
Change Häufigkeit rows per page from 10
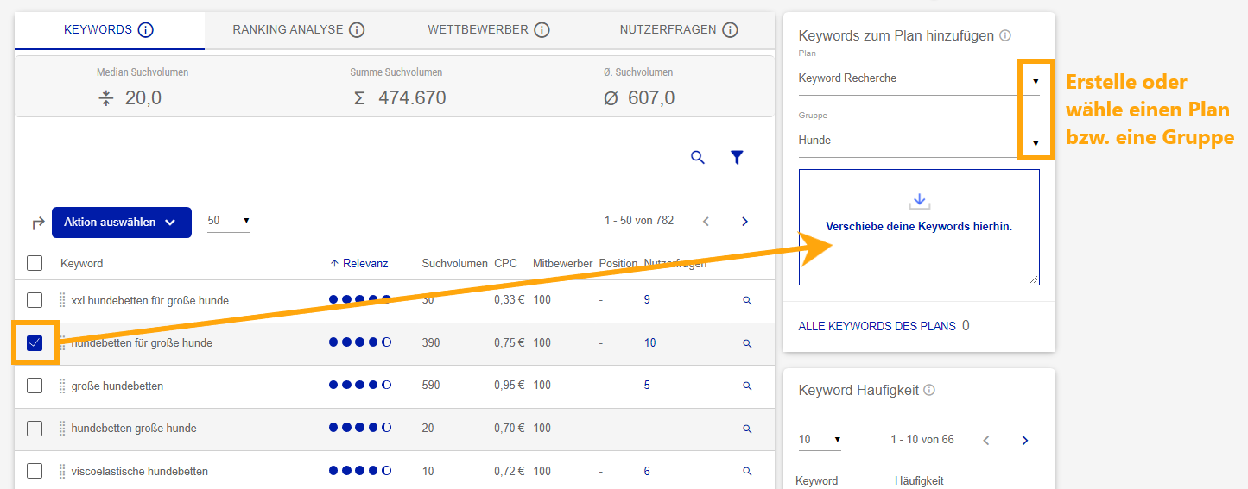pyautogui.click(x=820, y=440)
